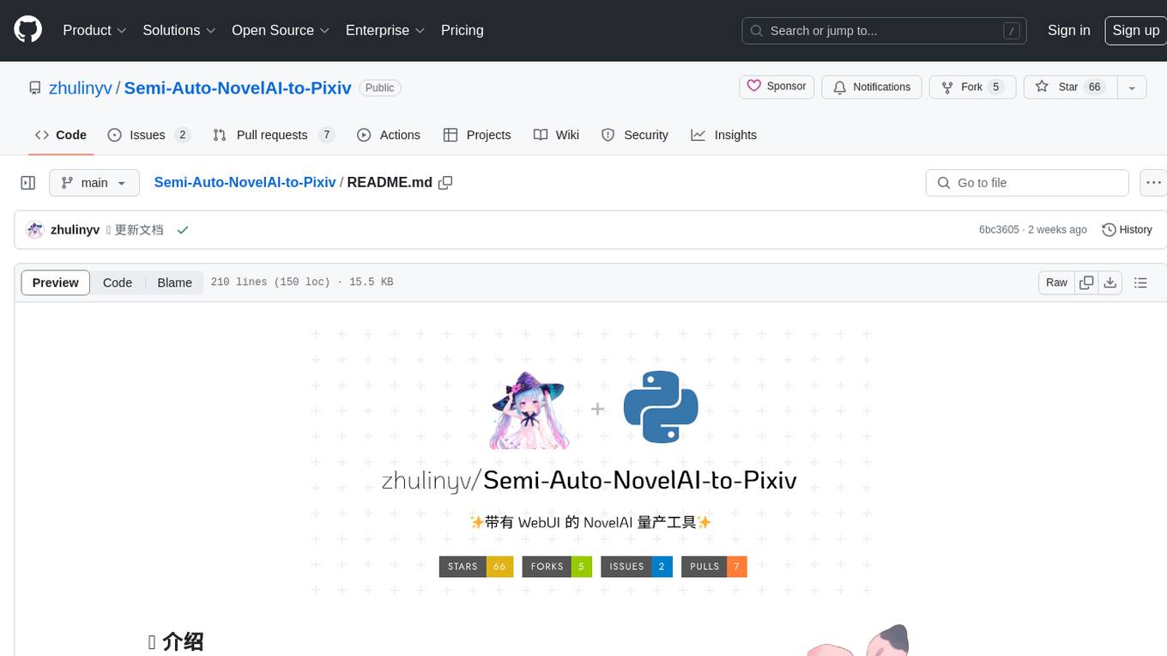
Task: Open the more file actions menu
Action: tap(1153, 183)
